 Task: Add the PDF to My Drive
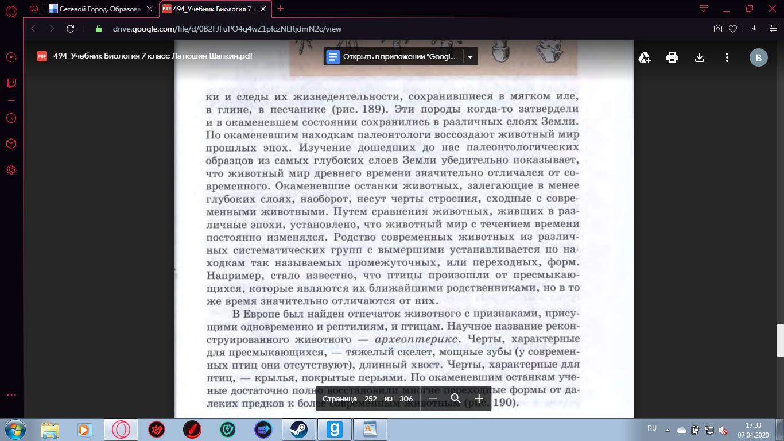[645, 57]
